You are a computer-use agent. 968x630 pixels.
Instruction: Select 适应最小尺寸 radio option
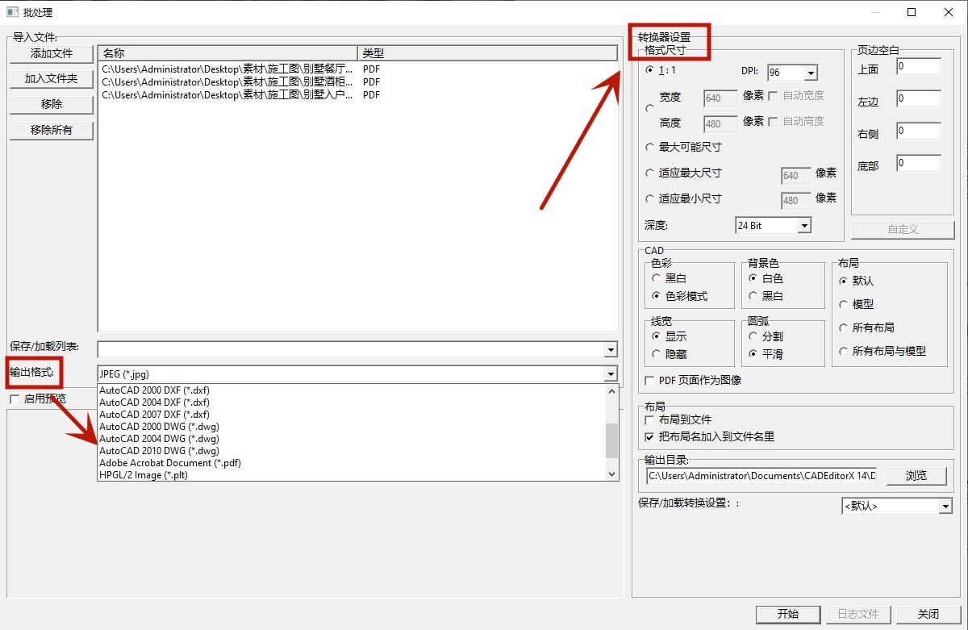tap(650, 199)
